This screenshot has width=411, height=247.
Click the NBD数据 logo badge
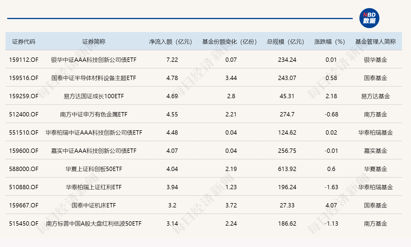point(369,18)
